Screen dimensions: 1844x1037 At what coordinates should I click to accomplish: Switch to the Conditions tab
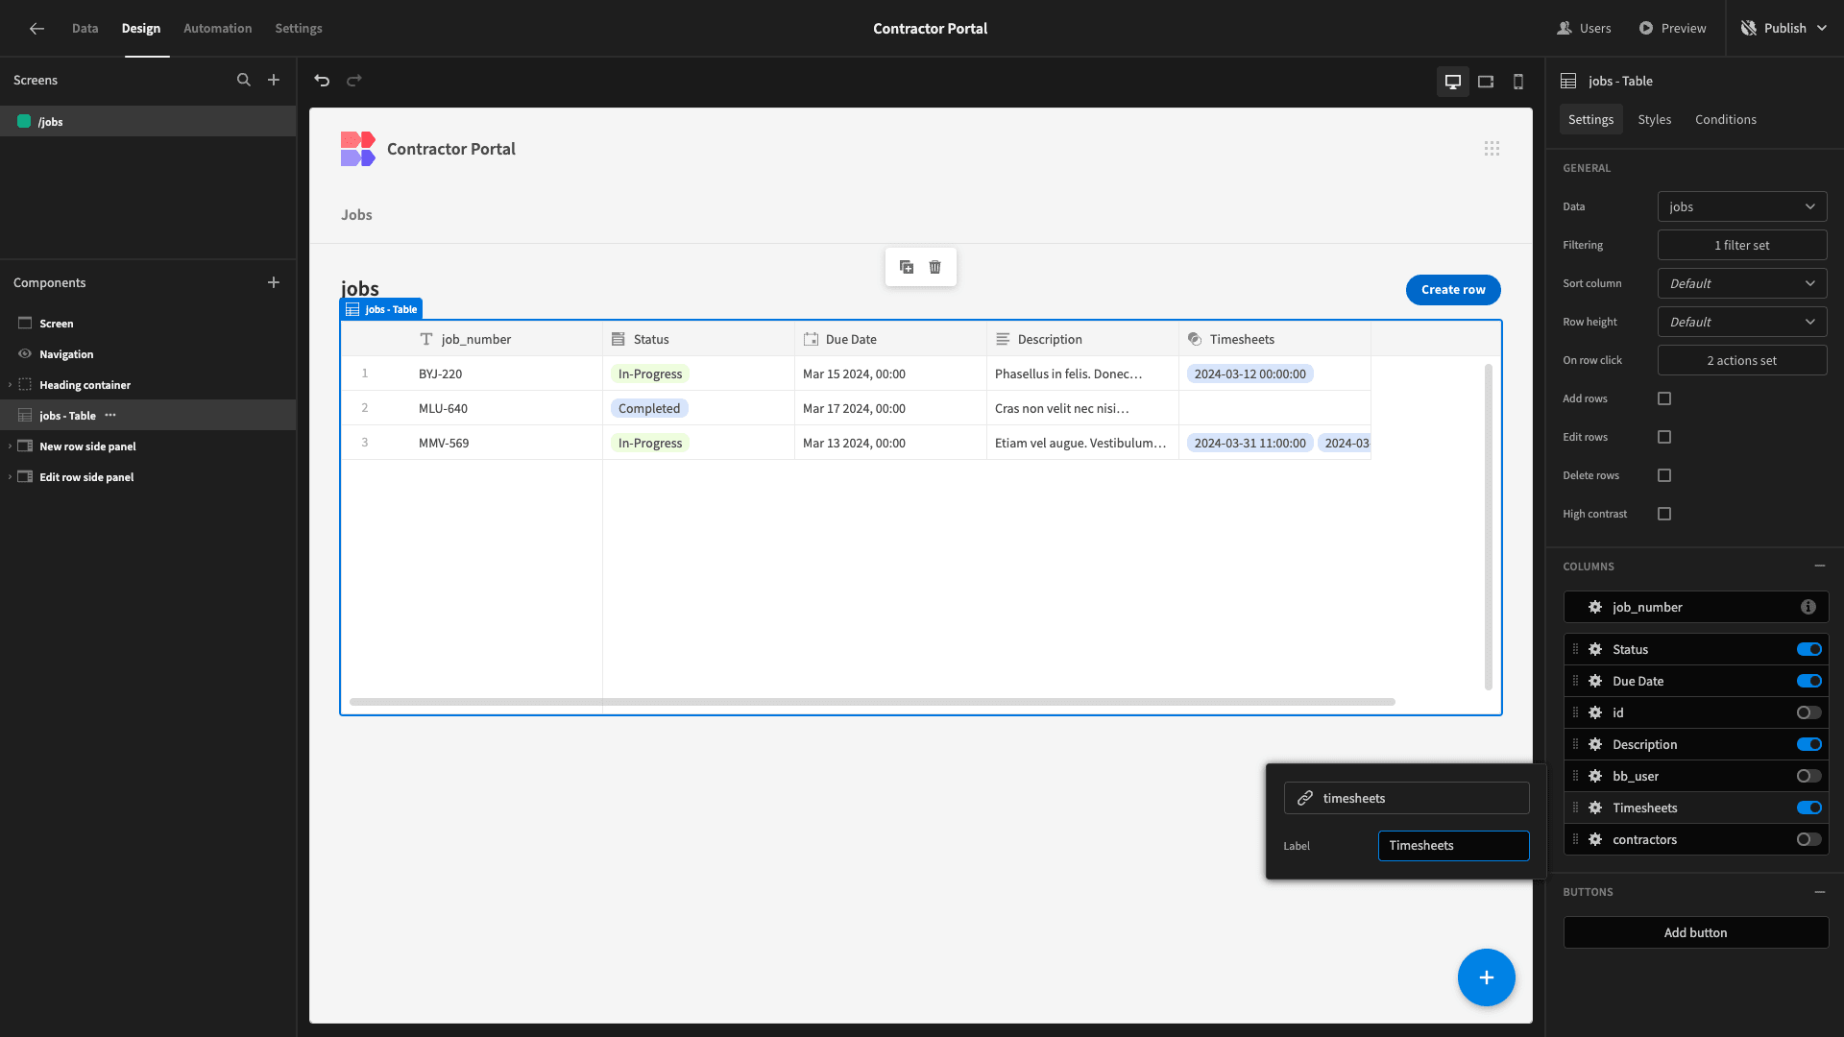pyautogui.click(x=1726, y=119)
